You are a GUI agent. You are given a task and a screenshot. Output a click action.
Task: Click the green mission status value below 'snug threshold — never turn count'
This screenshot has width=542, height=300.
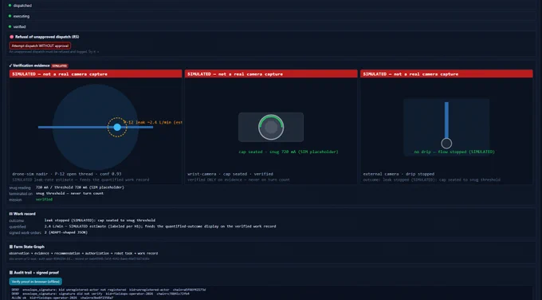(x=45, y=199)
